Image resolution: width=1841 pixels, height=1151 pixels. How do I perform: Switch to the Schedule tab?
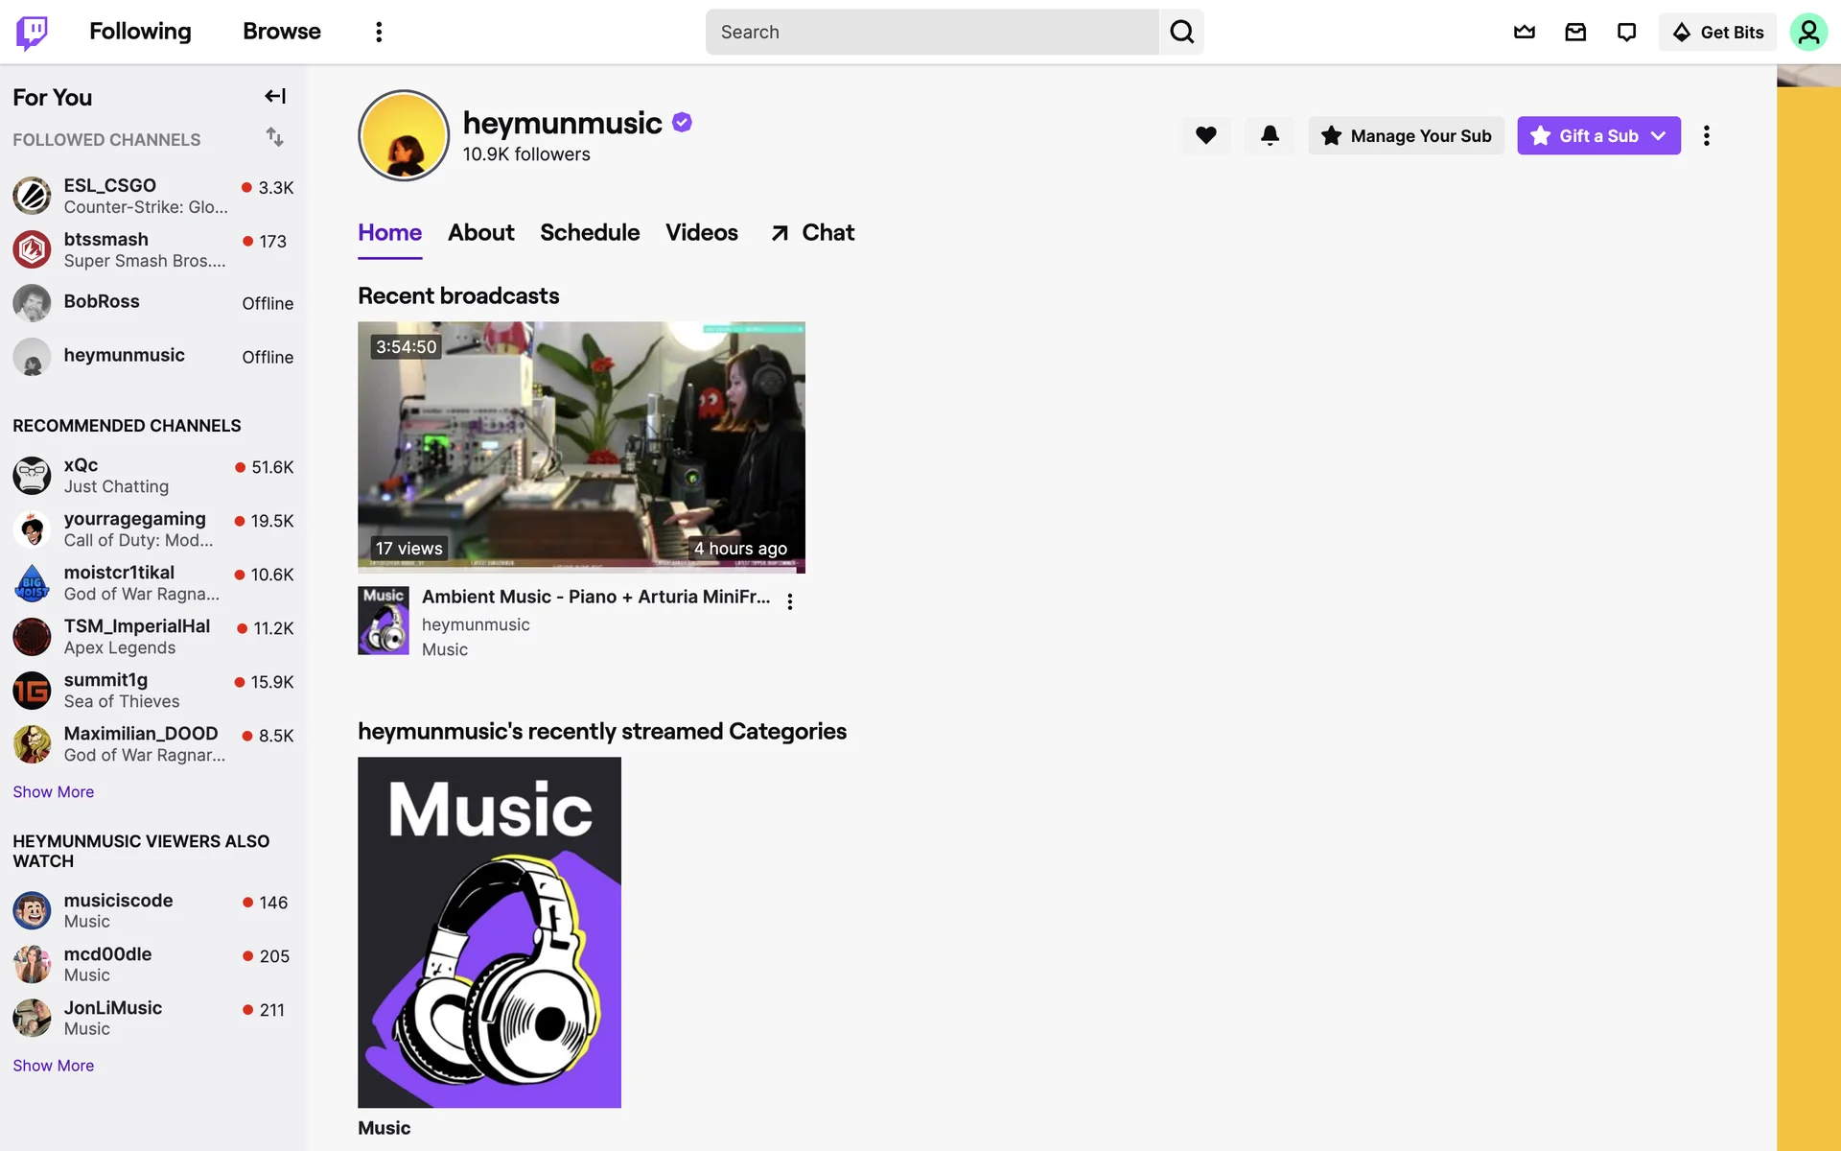point(589,232)
